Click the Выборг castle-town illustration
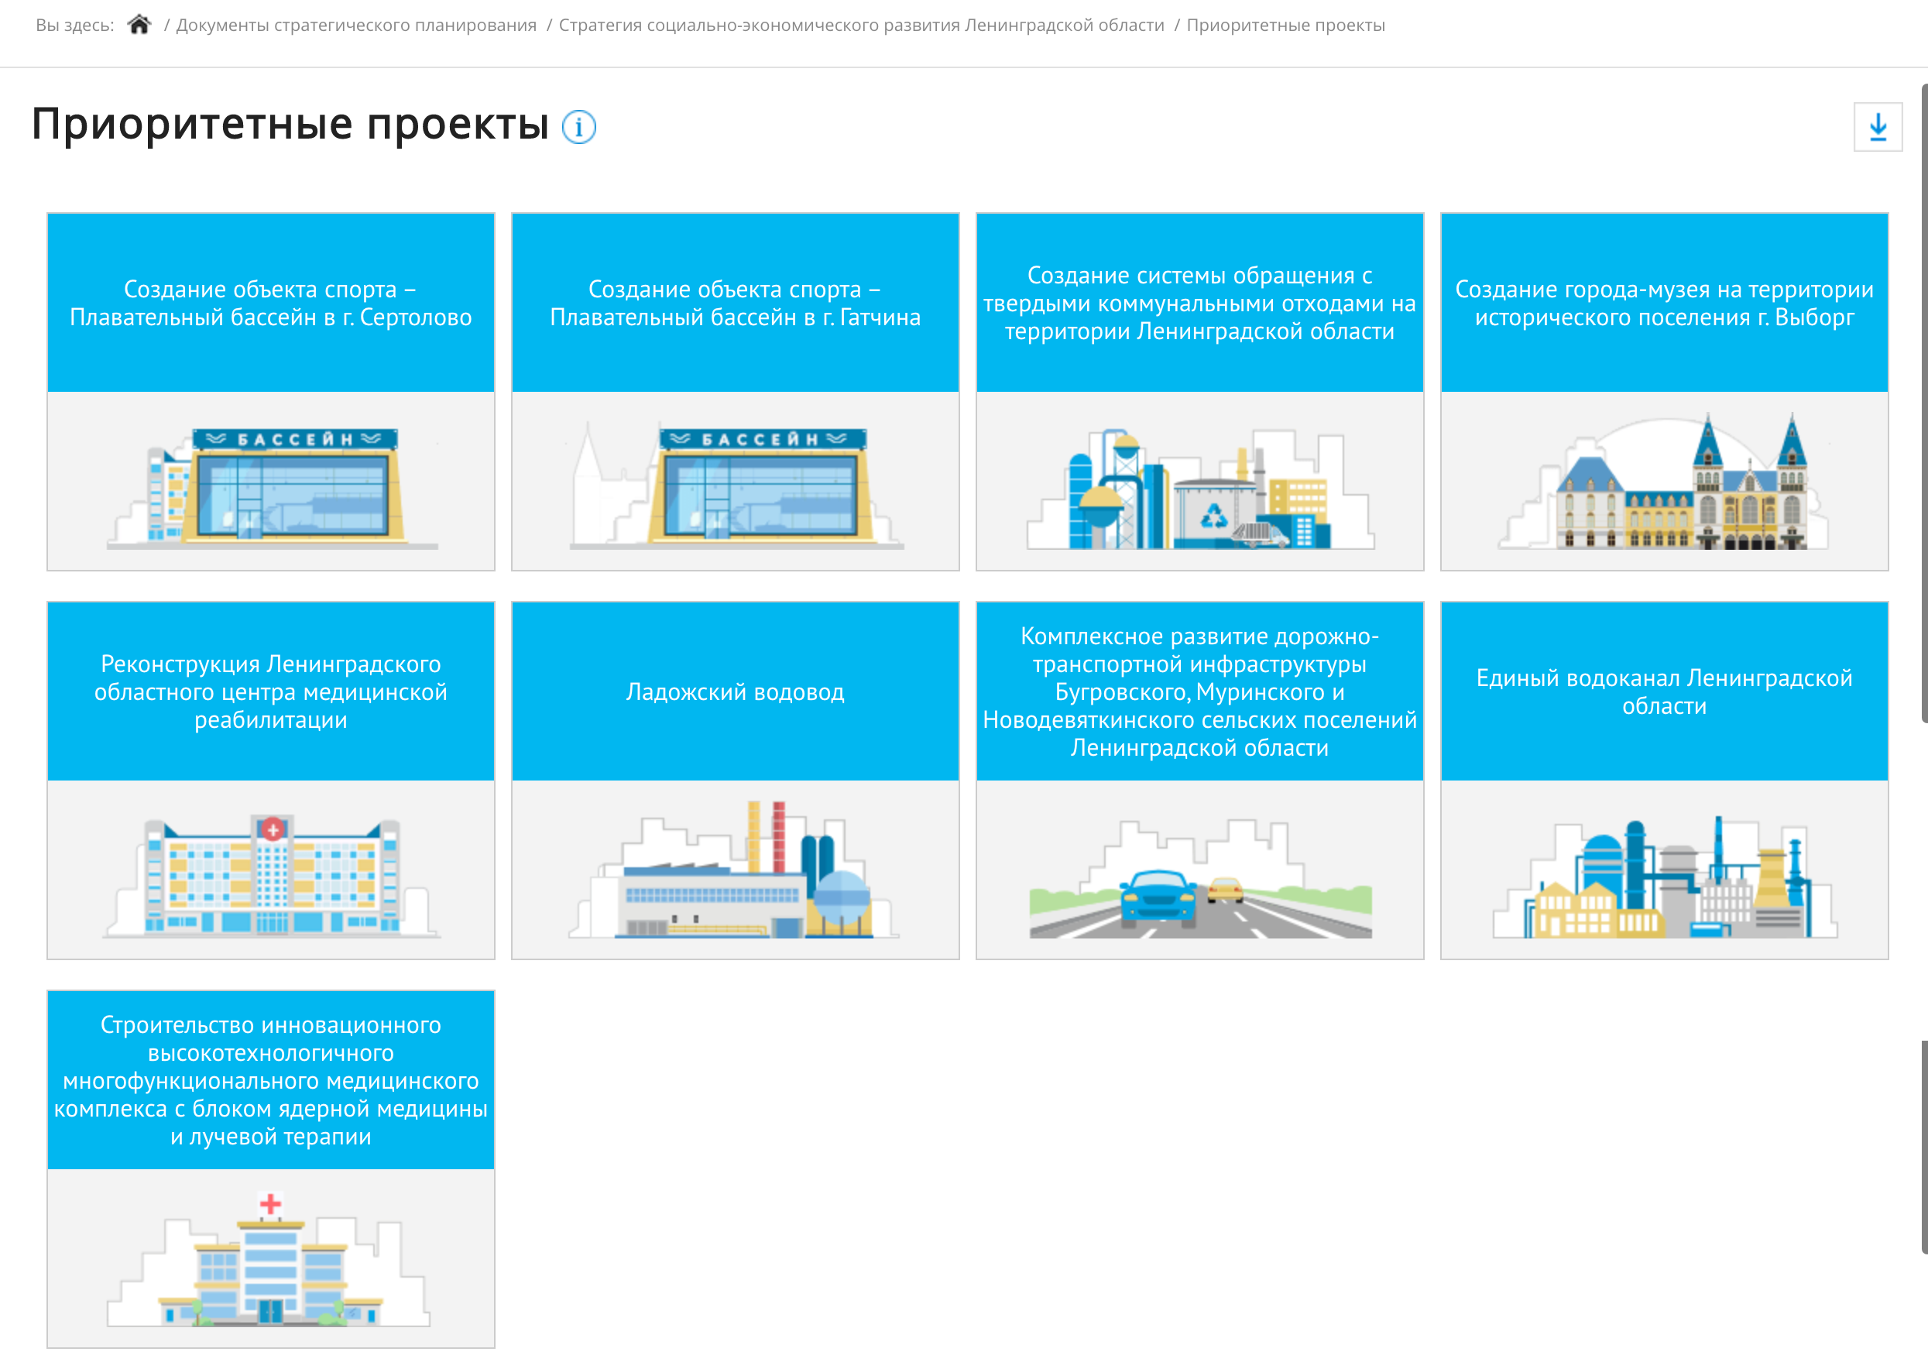The width and height of the screenshot is (1928, 1369). (1663, 482)
